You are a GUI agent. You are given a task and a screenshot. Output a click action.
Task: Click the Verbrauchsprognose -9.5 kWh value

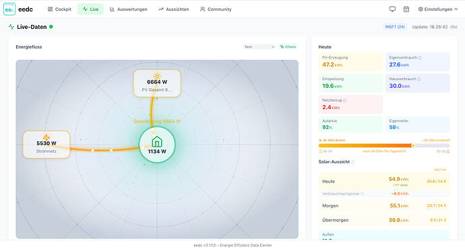pos(400,193)
